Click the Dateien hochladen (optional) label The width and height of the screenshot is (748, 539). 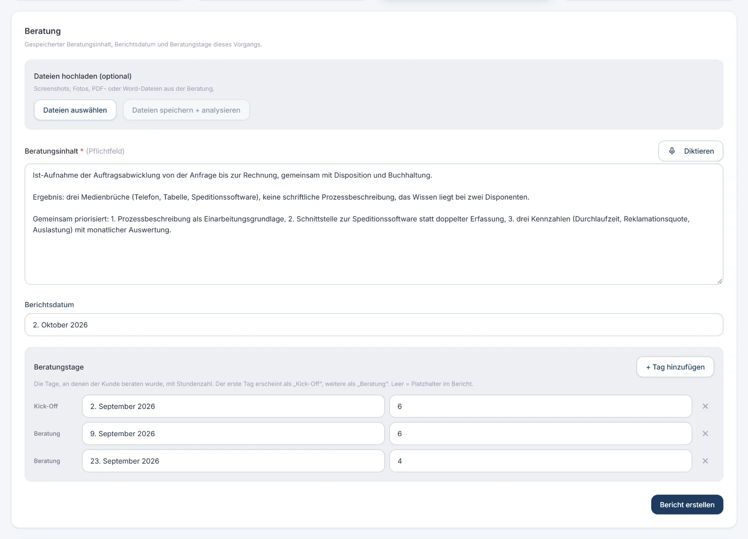point(83,76)
